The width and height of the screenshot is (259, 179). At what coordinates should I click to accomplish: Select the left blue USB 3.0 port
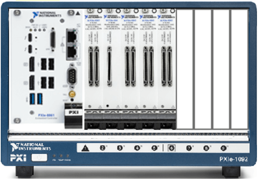tap(32, 99)
